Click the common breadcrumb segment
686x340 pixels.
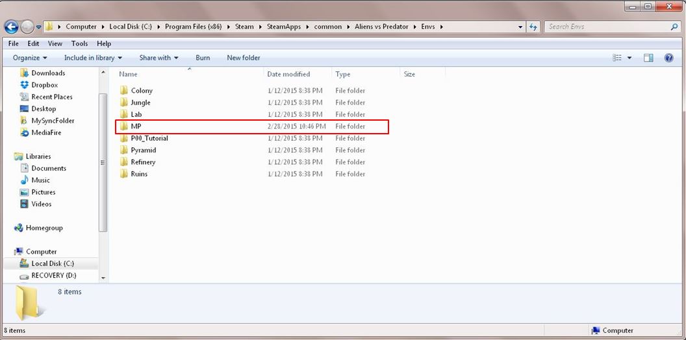(327, 27)
